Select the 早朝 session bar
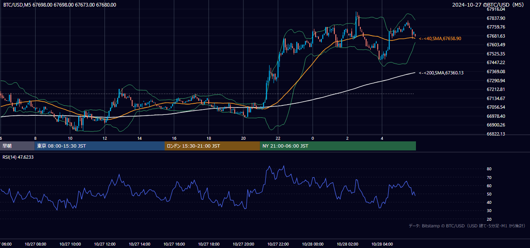 click(x=17, y=146)
